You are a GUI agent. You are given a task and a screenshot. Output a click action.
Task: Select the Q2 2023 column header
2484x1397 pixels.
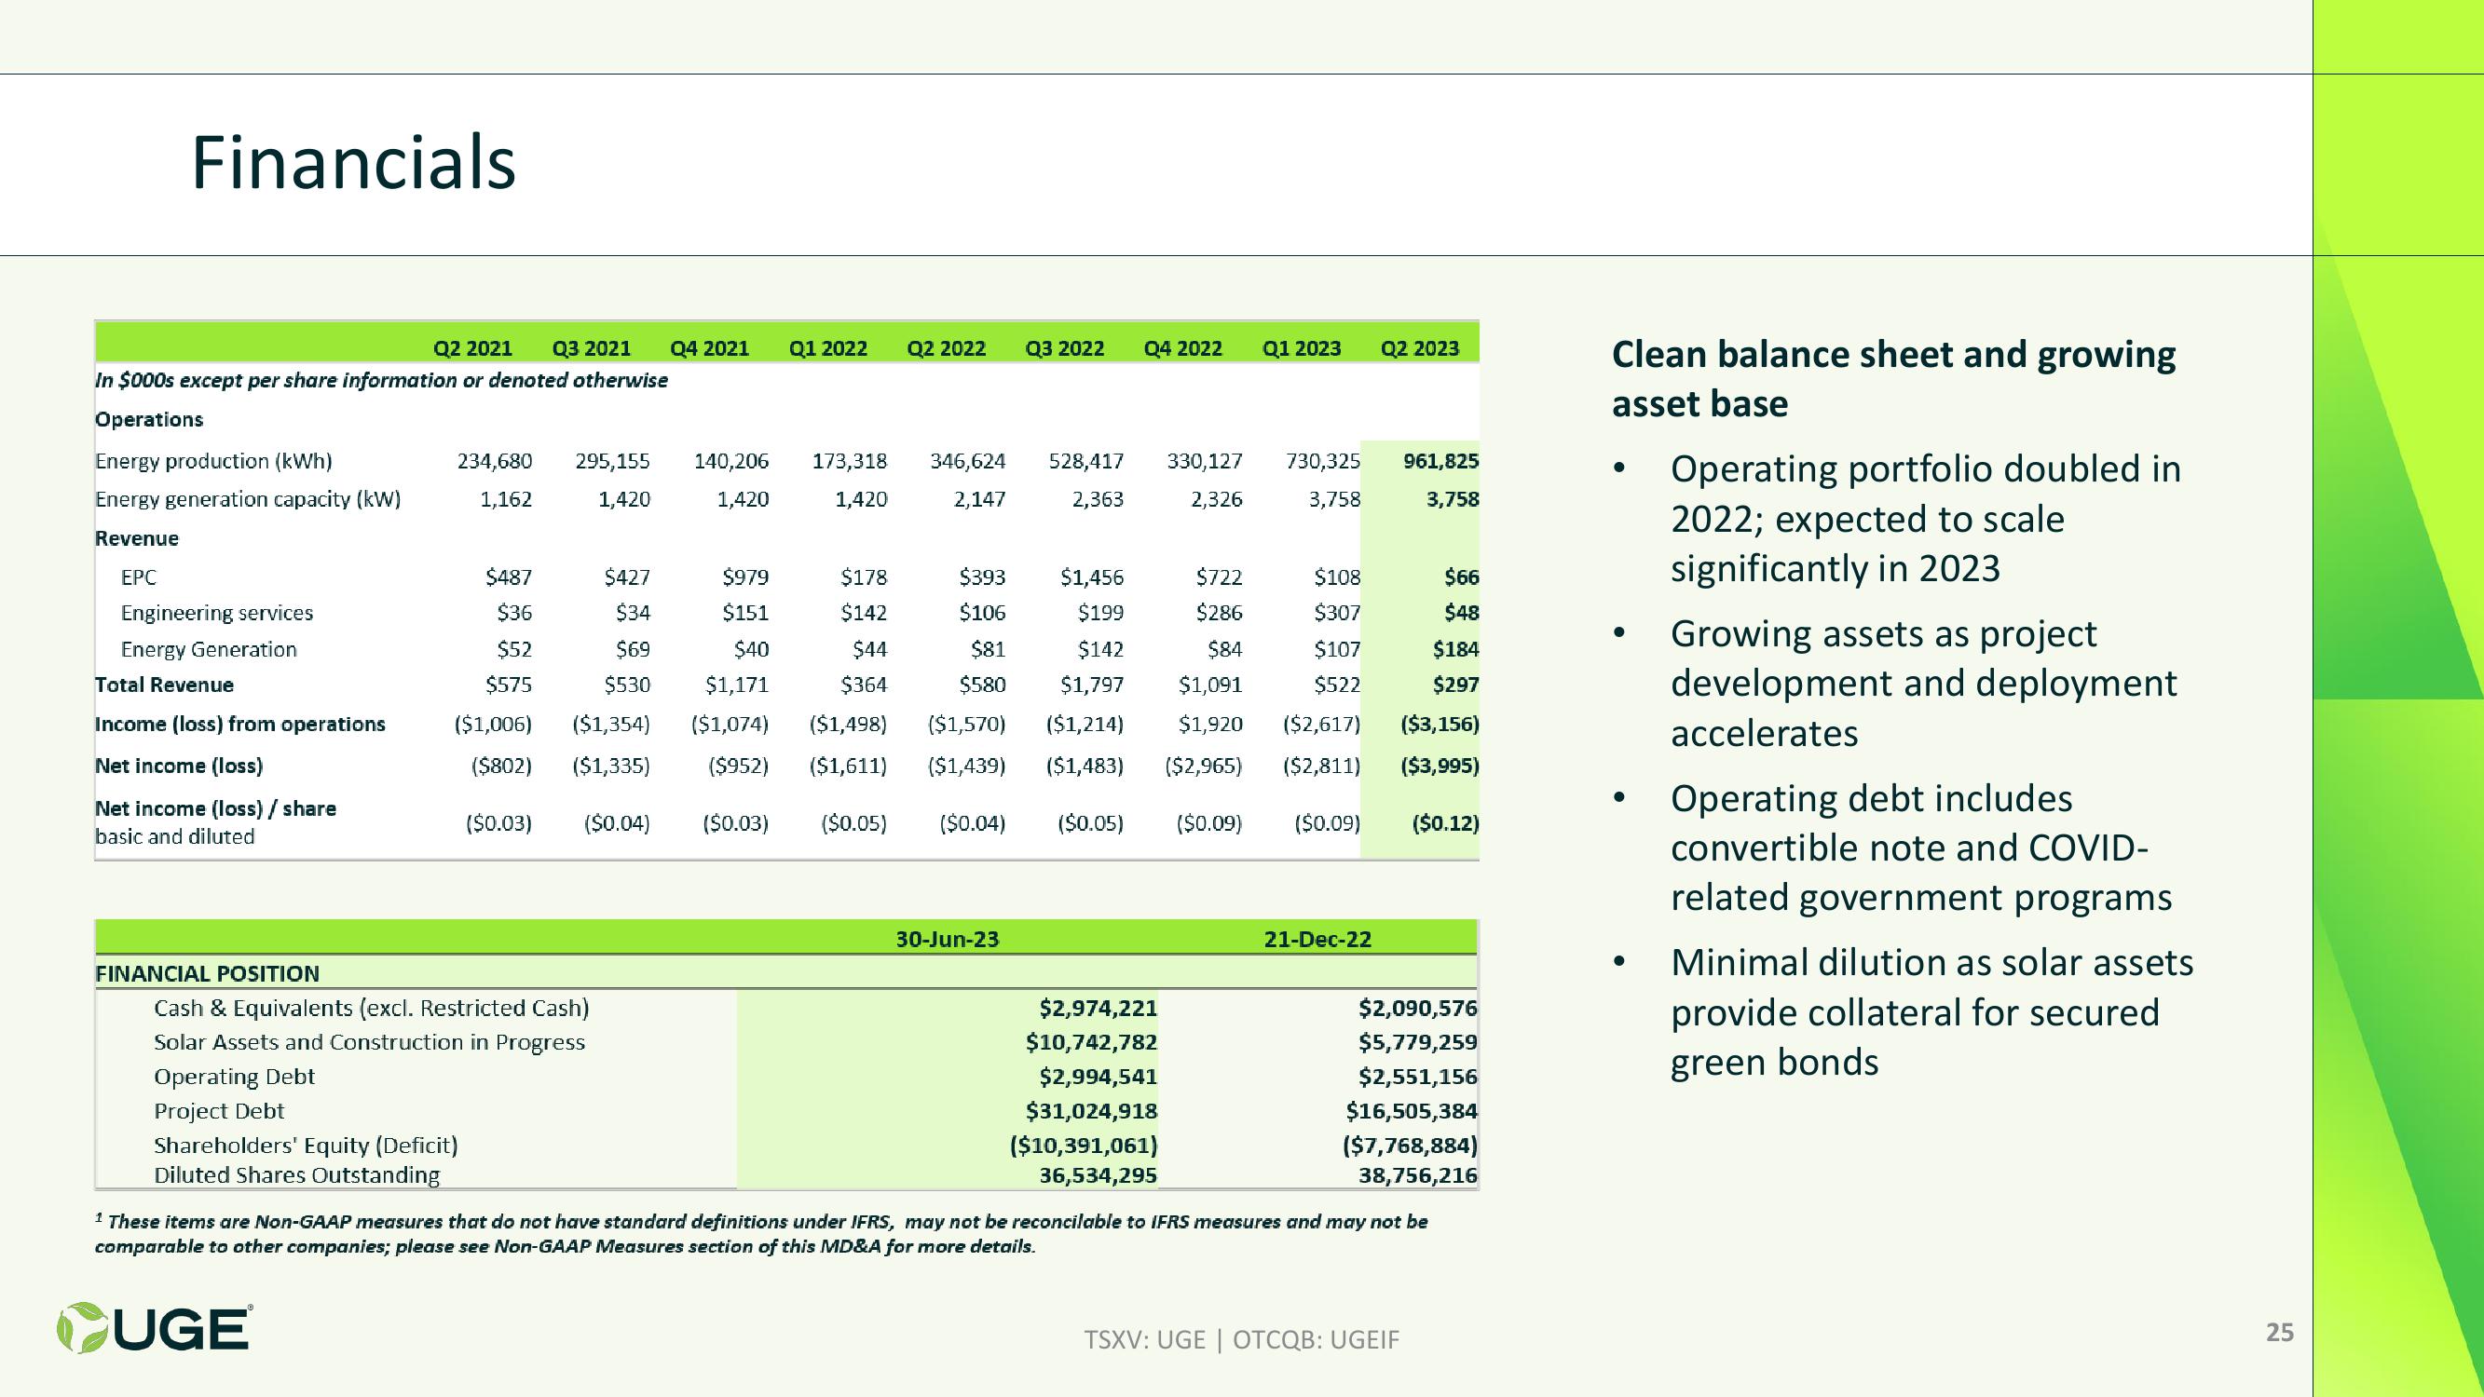click(1420, 348)
